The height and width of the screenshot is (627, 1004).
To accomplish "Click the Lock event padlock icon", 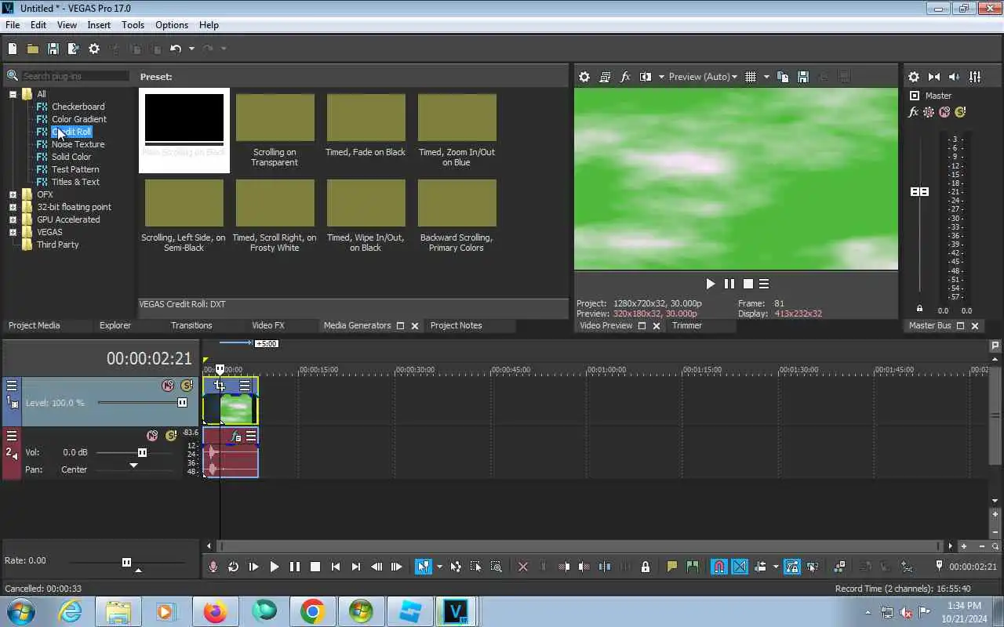I will point(646,567).
